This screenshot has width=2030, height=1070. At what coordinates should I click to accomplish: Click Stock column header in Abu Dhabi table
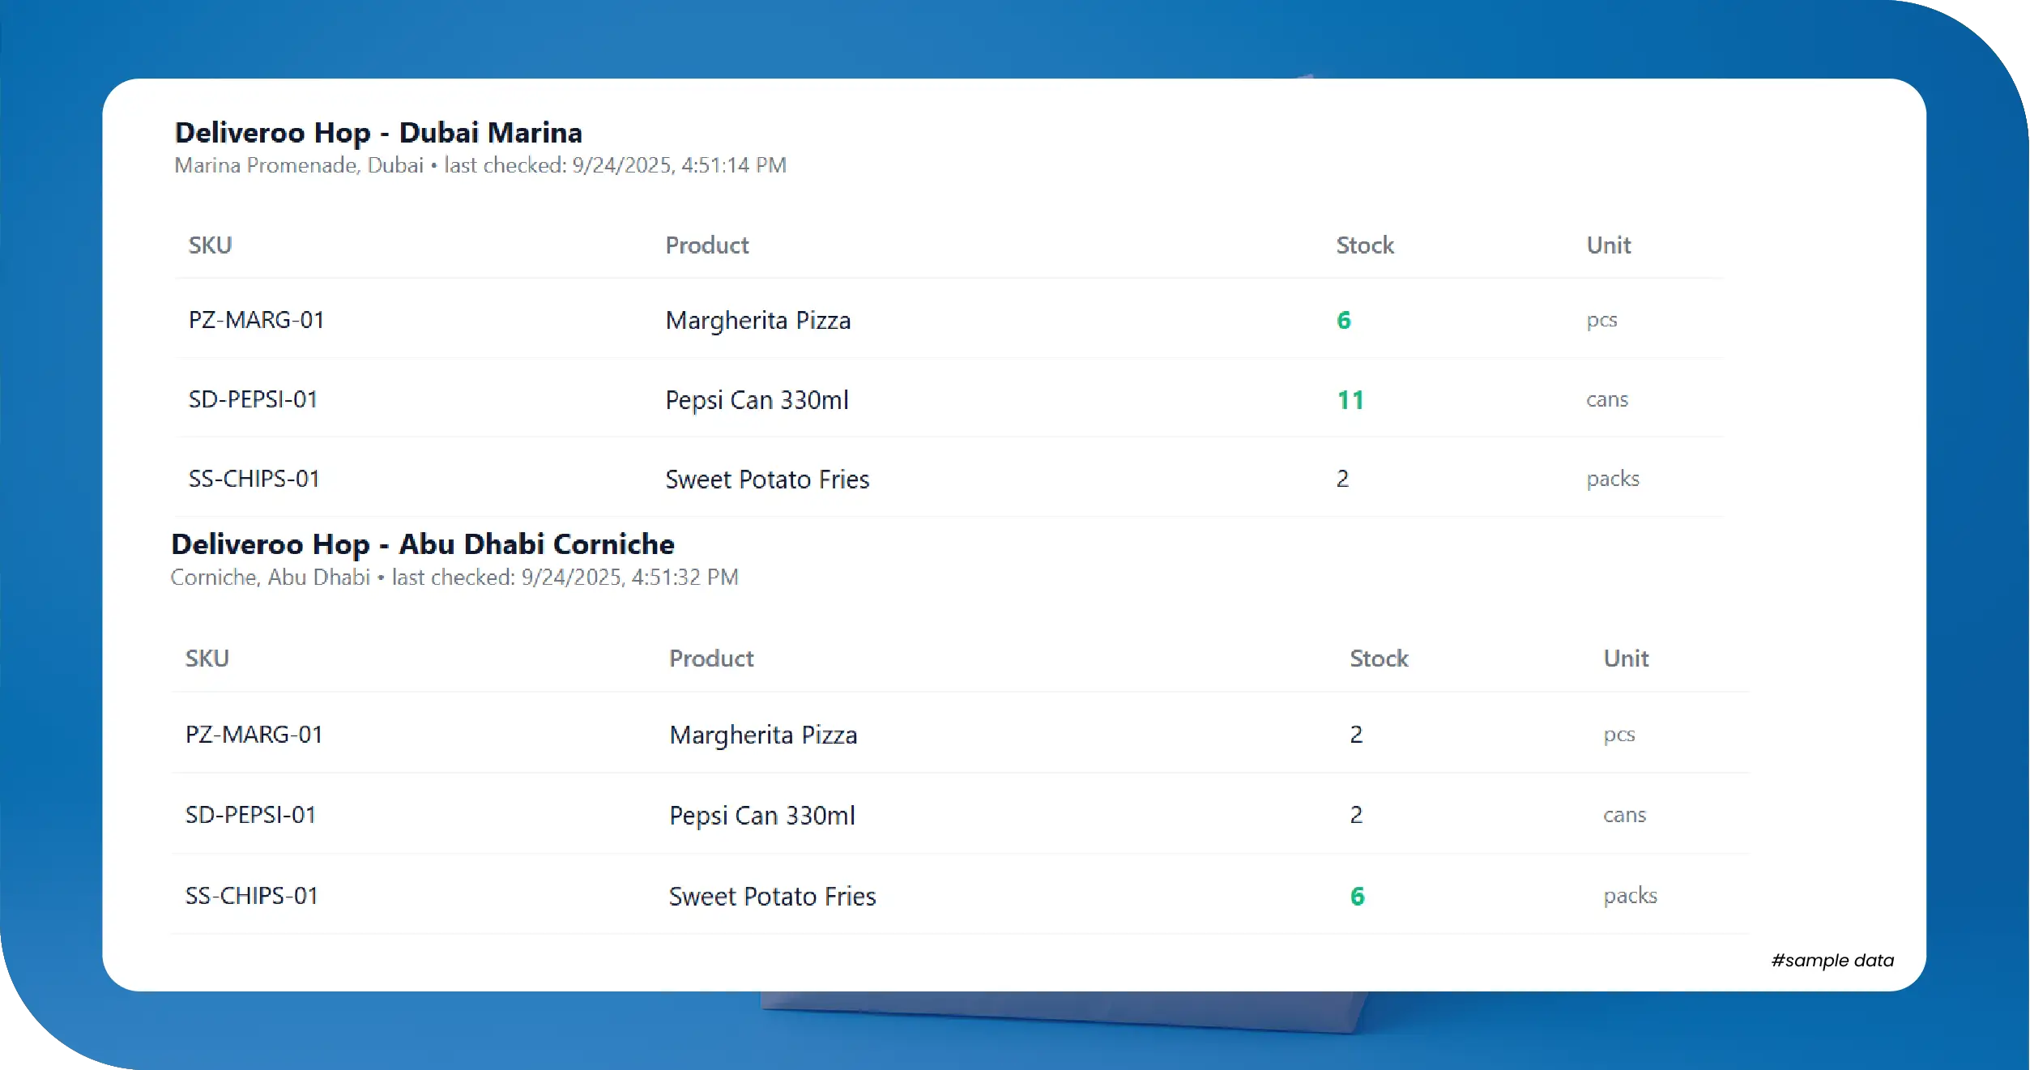[x=1378, y=659]
